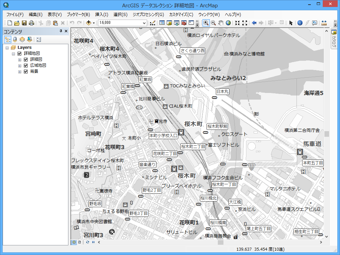Click Fixed Zoom Out icon
The height and width of the screenshot is (255, 340).
(245, 23)
